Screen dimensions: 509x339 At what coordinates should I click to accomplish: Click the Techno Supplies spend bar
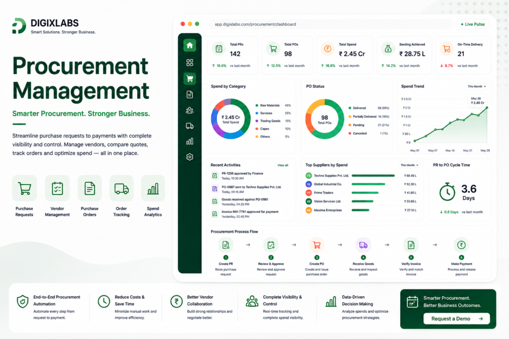click(373, 176)
